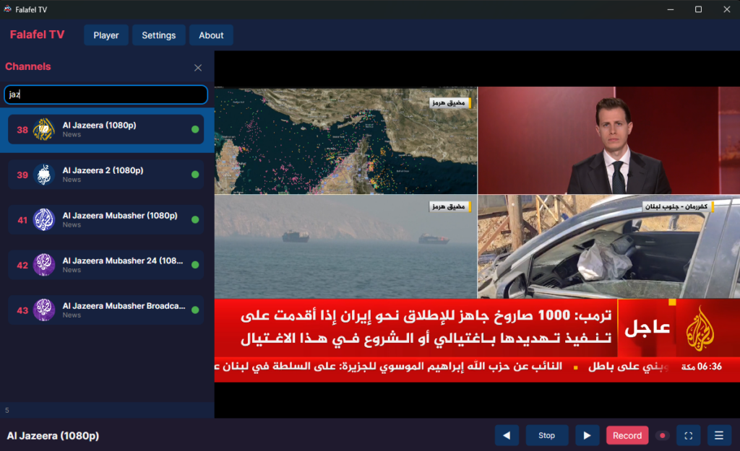Select channel Al Jazeera Mubasher 24
Image resolution: width=740 pixels, height=451 pixels.
click(106, 266)
